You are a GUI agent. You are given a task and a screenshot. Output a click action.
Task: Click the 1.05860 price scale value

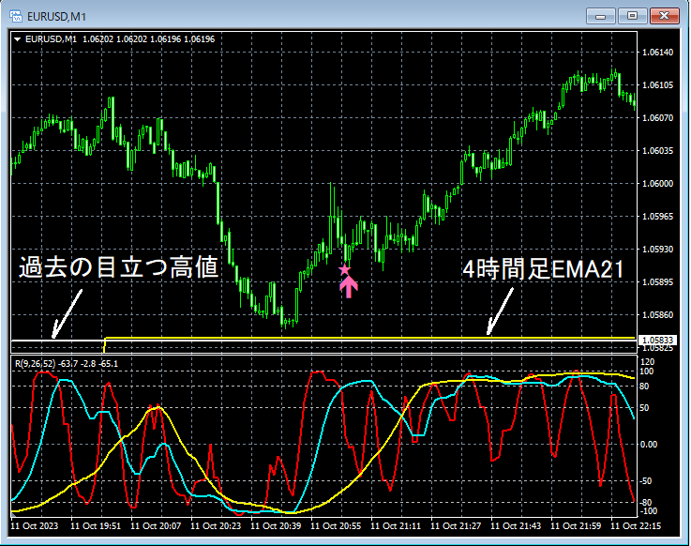point(657,315)
